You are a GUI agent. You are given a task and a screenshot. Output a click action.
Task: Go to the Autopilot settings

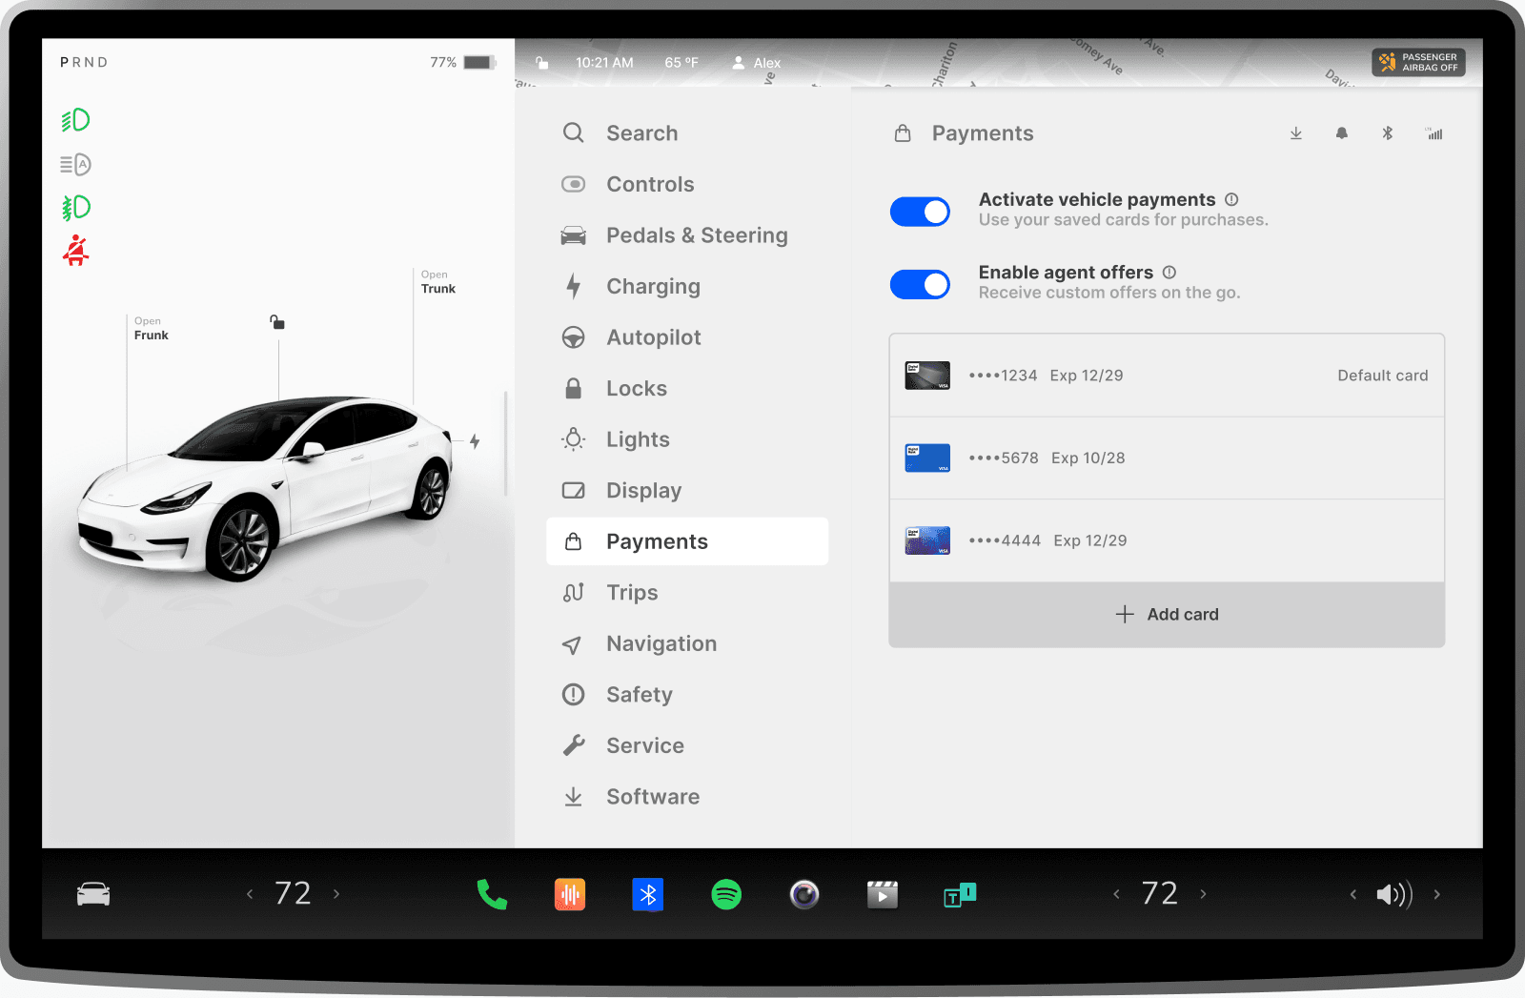point(687,337)
